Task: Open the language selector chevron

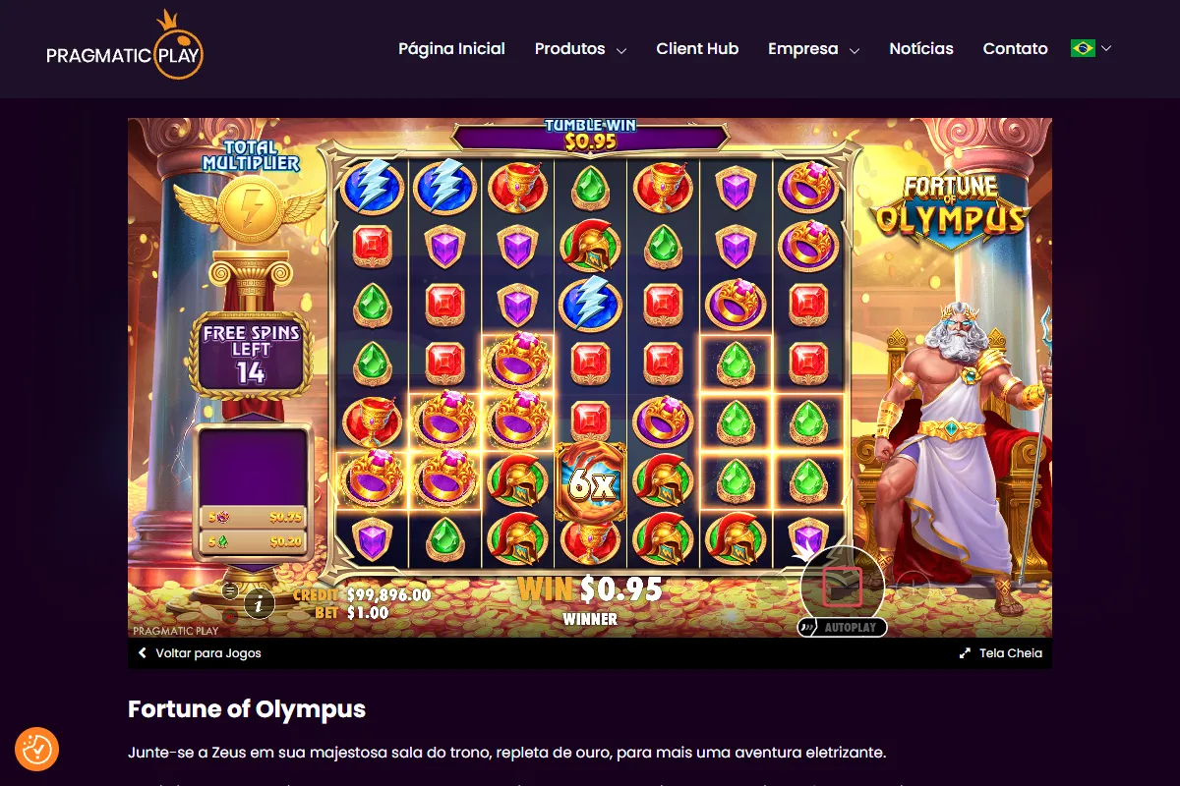Action: tap(1106, 48)
